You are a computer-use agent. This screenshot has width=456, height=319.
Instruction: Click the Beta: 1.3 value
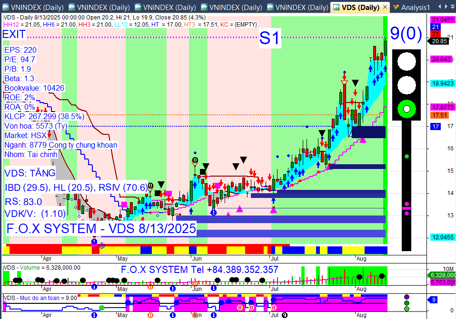coord(19,79)
